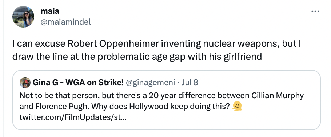
Task: Open maia's profile via display name
Action: [50, 11]
